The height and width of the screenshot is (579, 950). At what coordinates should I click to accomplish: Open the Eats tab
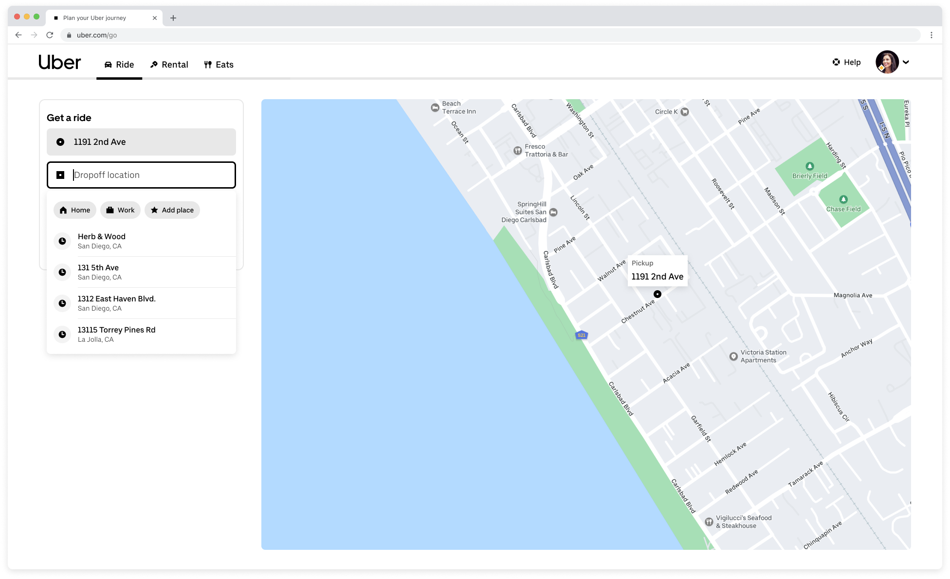219,65
